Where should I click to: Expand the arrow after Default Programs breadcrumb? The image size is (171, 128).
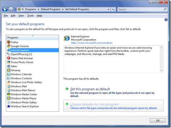(x=63, y=9)
